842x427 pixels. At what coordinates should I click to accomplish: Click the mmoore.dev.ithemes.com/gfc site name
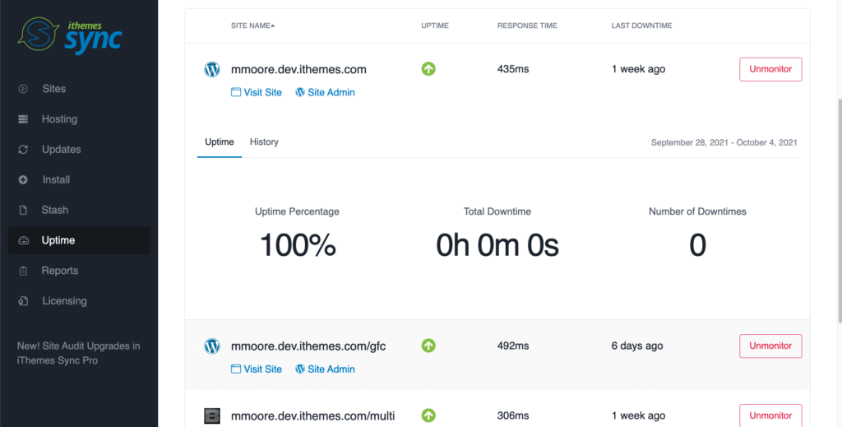pyautogui.click(x=308, y=346)
